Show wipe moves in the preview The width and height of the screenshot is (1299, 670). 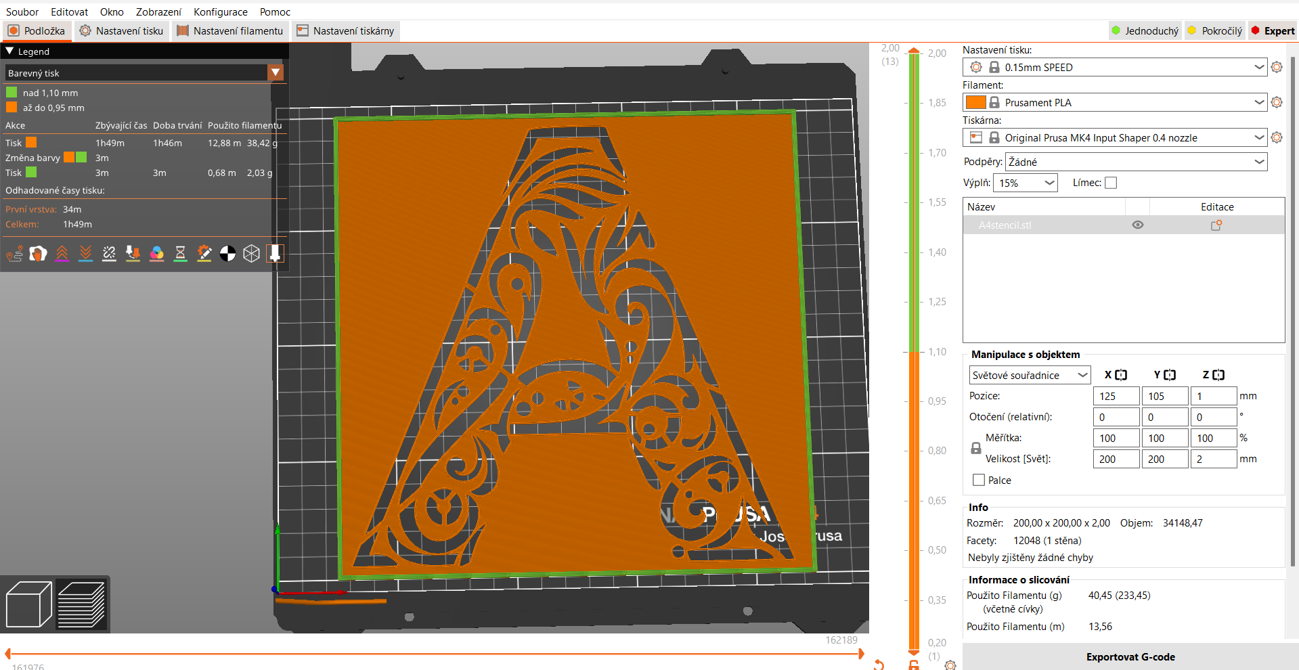click(x=38, y=253)
